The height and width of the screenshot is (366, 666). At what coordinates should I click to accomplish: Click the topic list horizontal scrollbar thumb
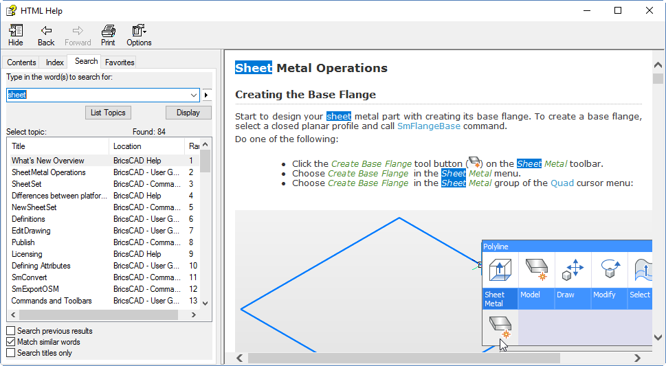(98, 314)
